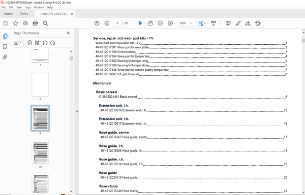Viewport: 305px width, 195px height.
Task: Activate the Hand pan tool
Action: pyautogui.click(x=151, y=23)
